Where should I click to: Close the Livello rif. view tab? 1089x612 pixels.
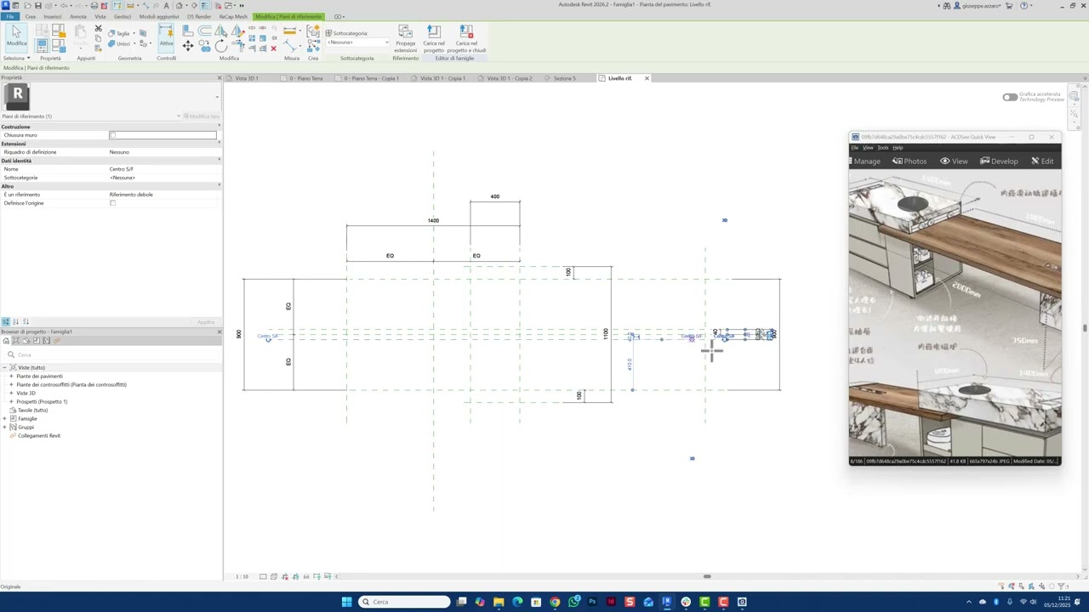click(x=647, y=78)
